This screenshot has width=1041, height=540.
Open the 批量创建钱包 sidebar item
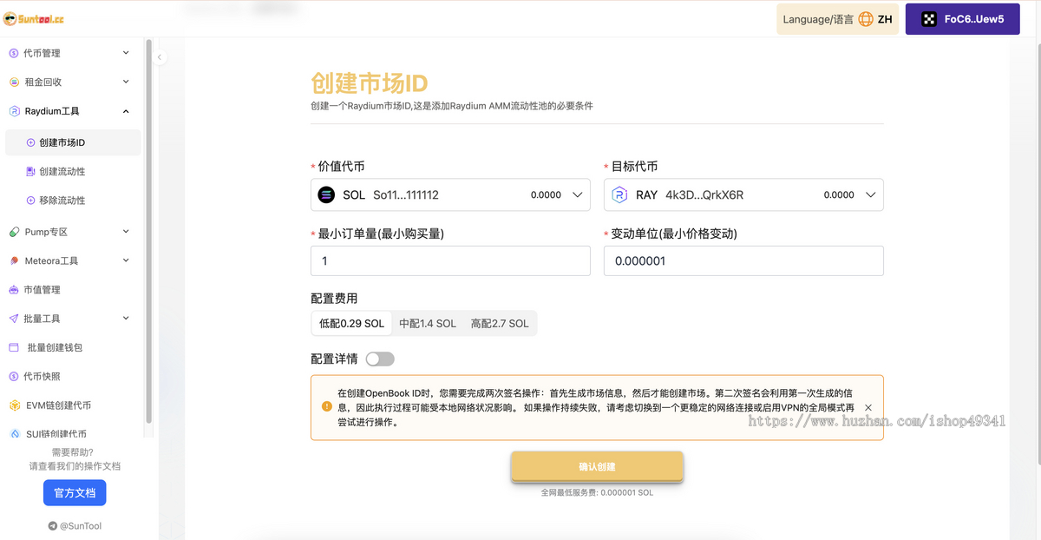click(73, 347)
